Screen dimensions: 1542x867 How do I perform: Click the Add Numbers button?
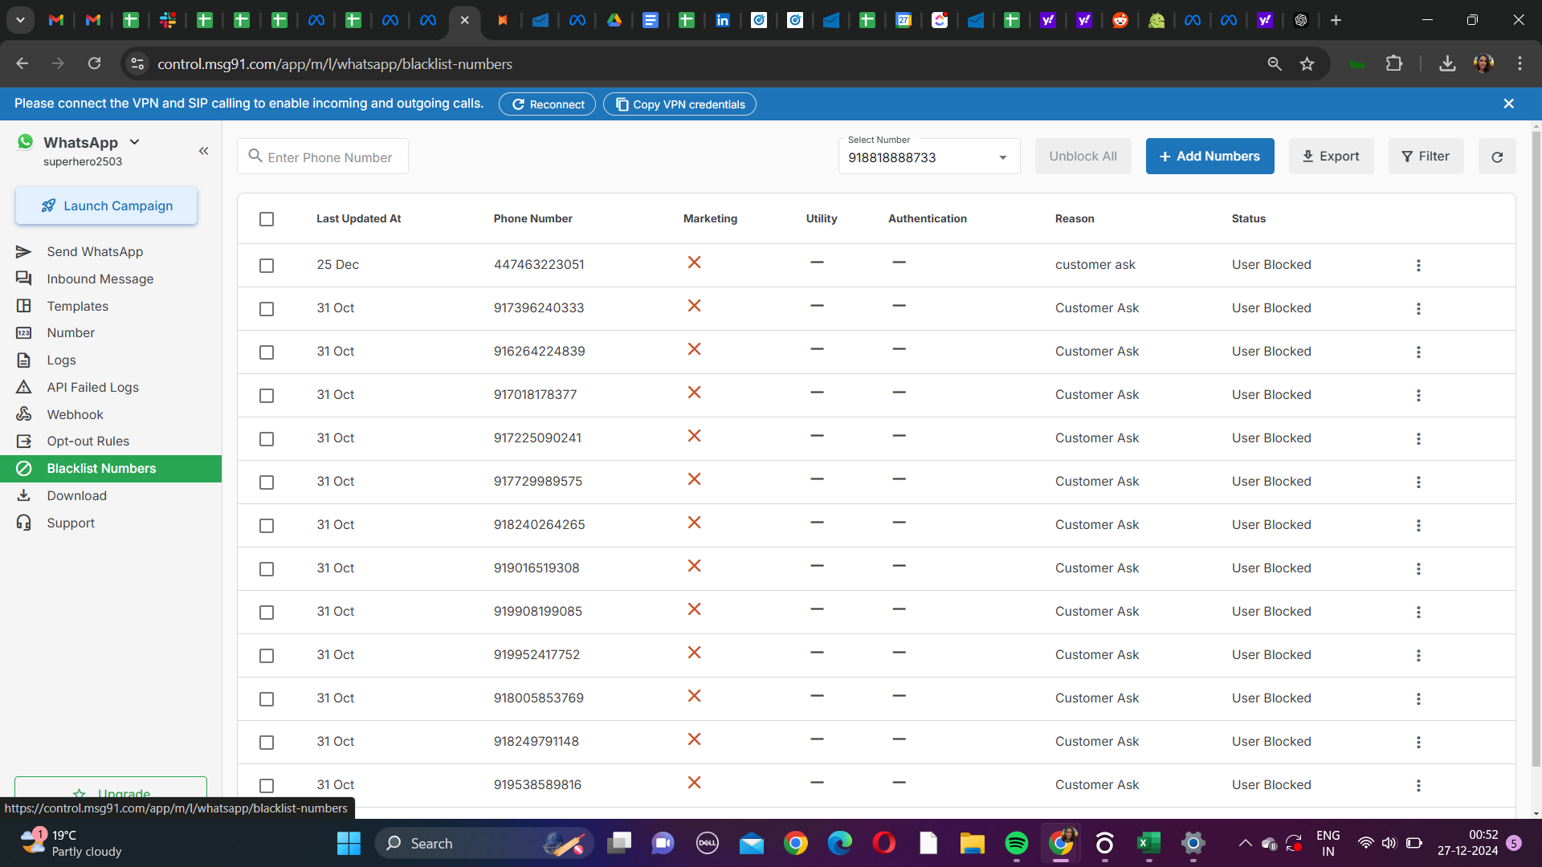(x=1210, y=157)
